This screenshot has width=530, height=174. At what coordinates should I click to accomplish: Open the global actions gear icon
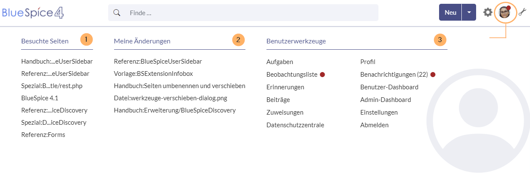coord(487,13)
